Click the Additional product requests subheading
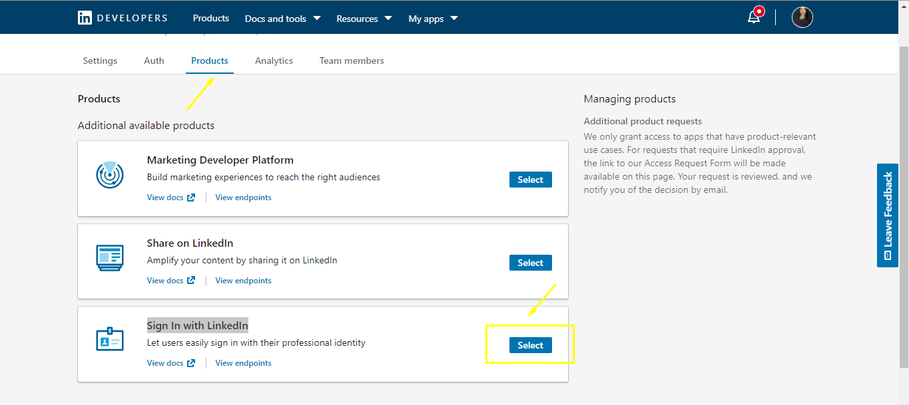909x405 pixels. point(643,122)
